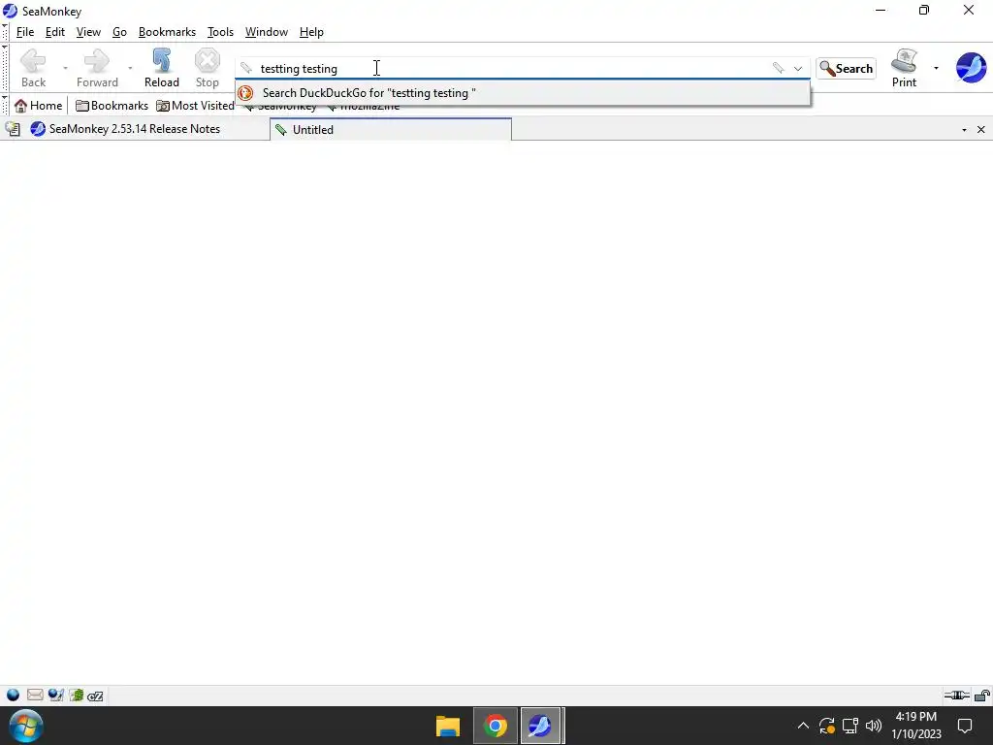The image size is (993, 745).
Task: Open the Window menu
Action: [267, 32]
